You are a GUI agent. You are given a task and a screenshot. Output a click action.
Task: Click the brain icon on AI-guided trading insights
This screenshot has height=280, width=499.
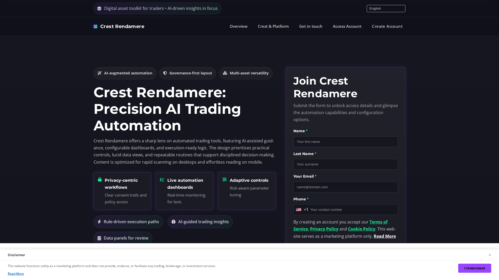coord(174,222)
